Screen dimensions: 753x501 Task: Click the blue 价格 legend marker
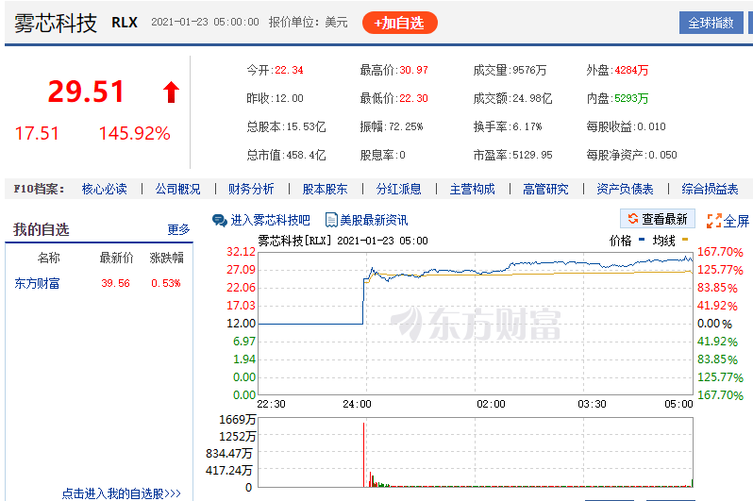tap(642, 240)
